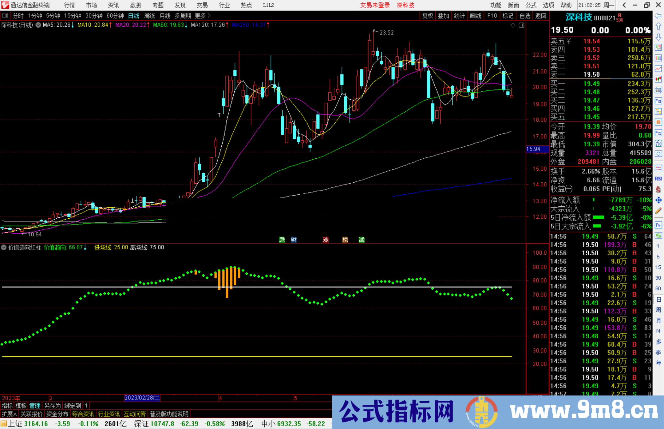The image size is (664, 429).
Task: Select the 1-minute period in right sidebar
Action: pyautogui.click(x=658, y=246)
